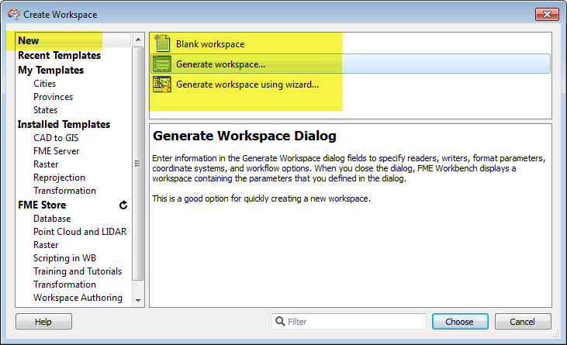Click the sidebar scroll up arrow
Screen dimensions: 567x345
coord(138,40)
